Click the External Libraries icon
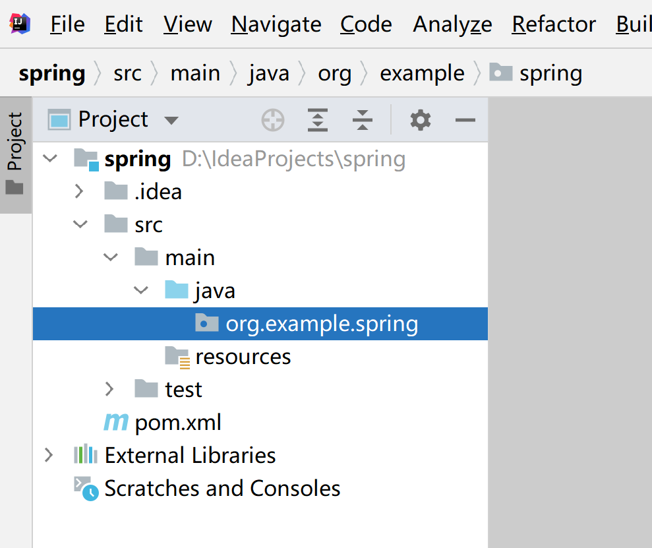This screenshot has height=548, width=652. (85, 455)
